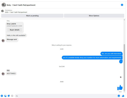Screen dimensions: 127x98
Task: Click Bvby Latdrik profile name
Action: coord(11,24)
